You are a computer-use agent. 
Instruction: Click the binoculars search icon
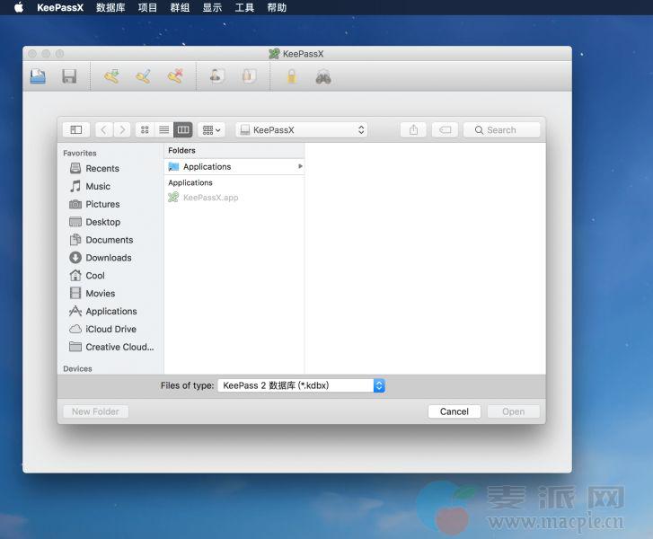click(x=323, y=77)
